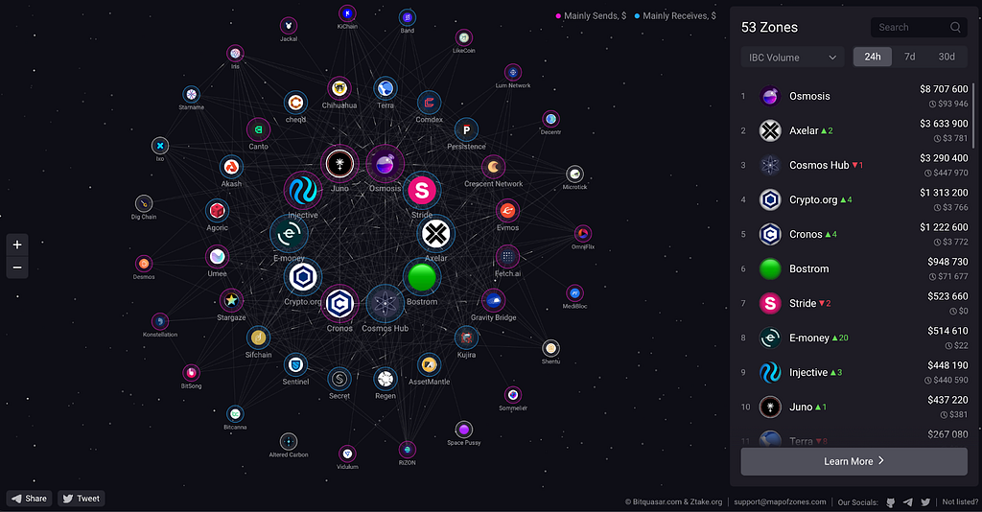Switch to the 30d period tab

(x=947, y=57)
